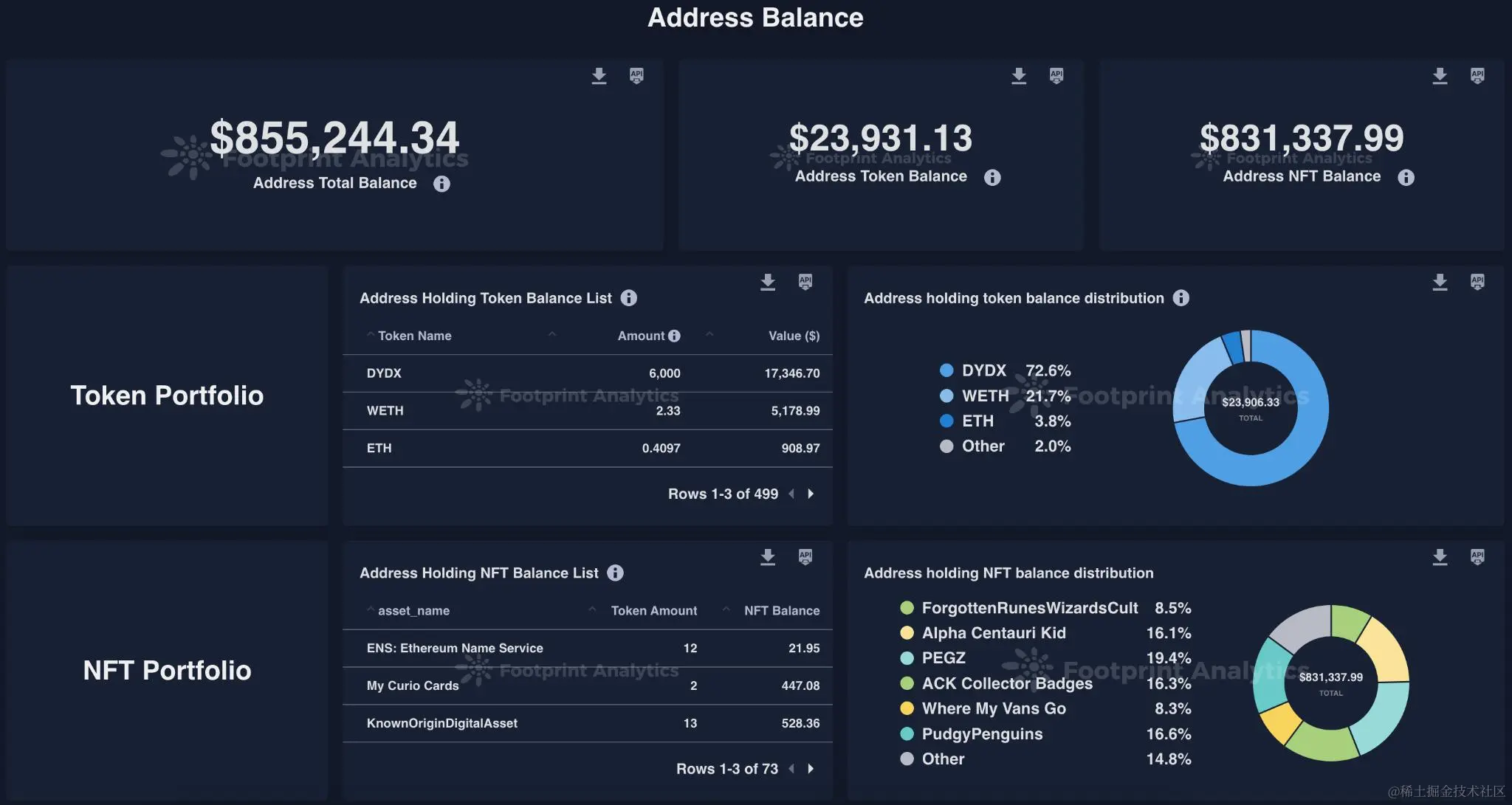Toggle PudgyPenguins legend entry in NFT chart
The height and width of the screenshot is (805, 1512).
982,734
